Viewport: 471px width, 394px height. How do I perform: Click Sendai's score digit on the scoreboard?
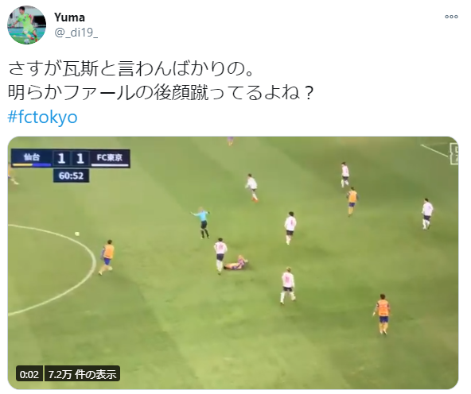point(61,158)
